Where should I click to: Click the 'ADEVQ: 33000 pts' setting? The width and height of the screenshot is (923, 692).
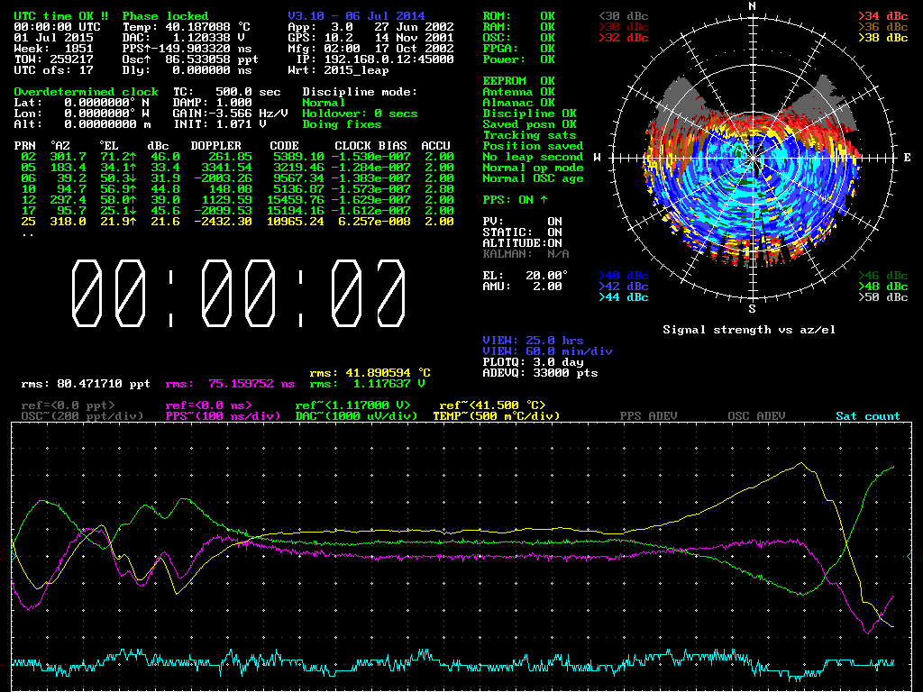(x=541, y=372)
